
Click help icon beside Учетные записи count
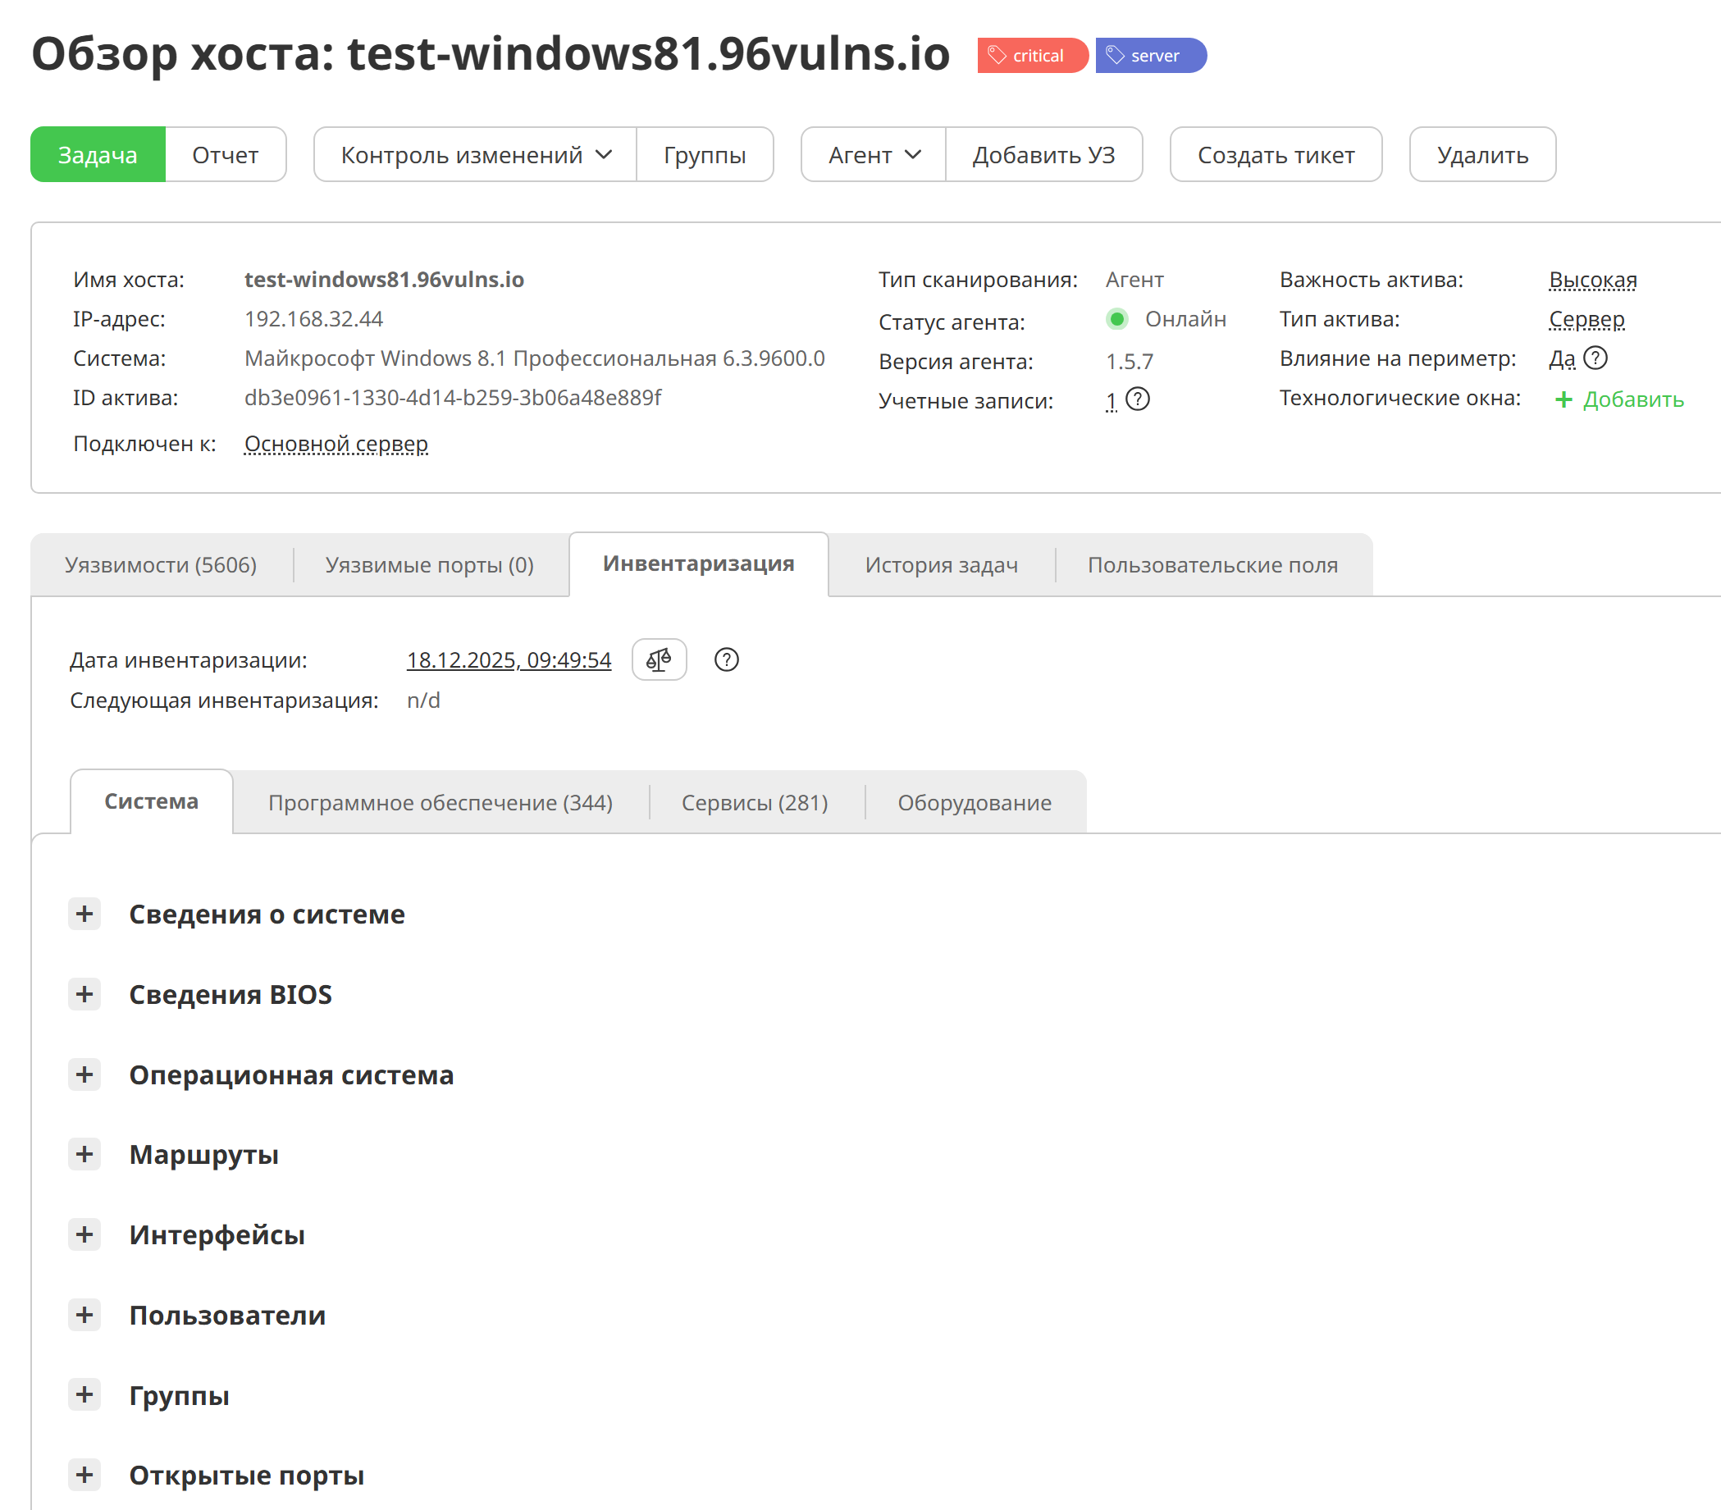click(x=1137, y=399)
